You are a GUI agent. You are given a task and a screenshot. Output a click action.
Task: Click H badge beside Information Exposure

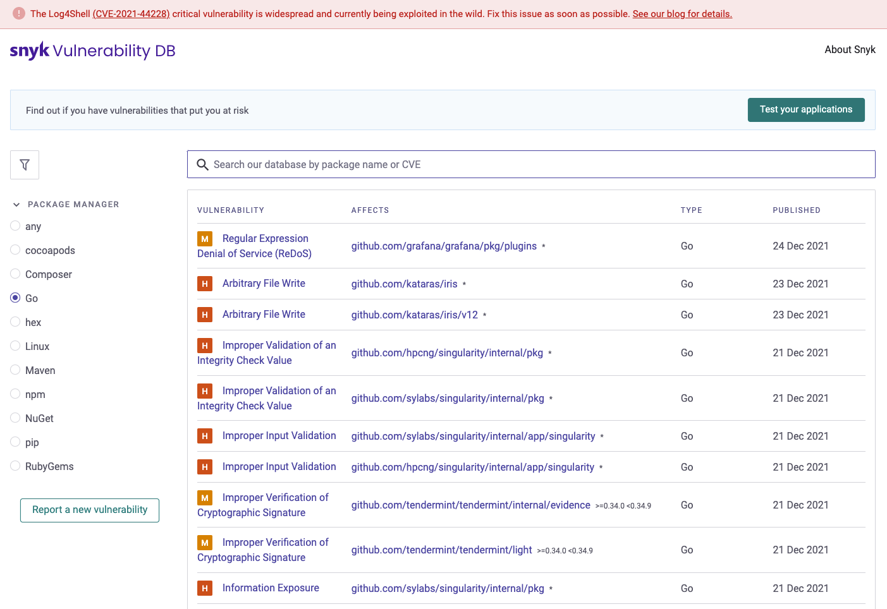tap(205, 588)
